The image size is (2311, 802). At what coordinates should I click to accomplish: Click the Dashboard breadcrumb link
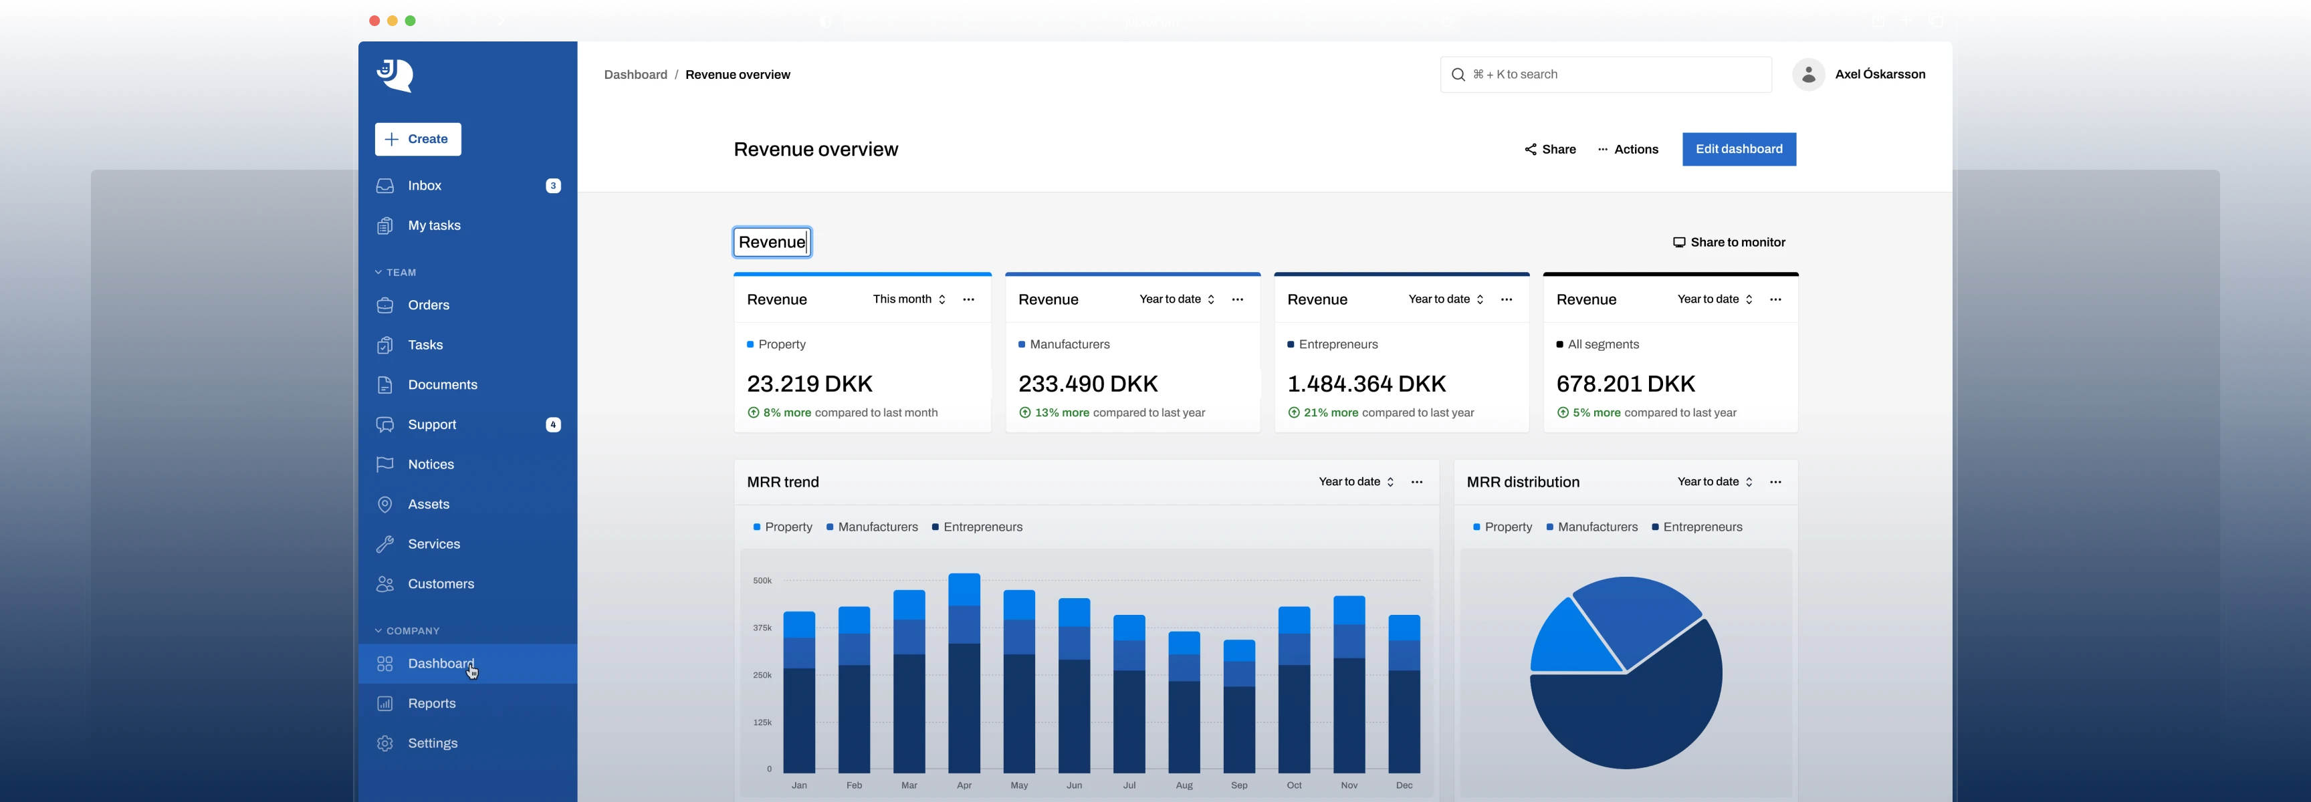pos(635,74)
